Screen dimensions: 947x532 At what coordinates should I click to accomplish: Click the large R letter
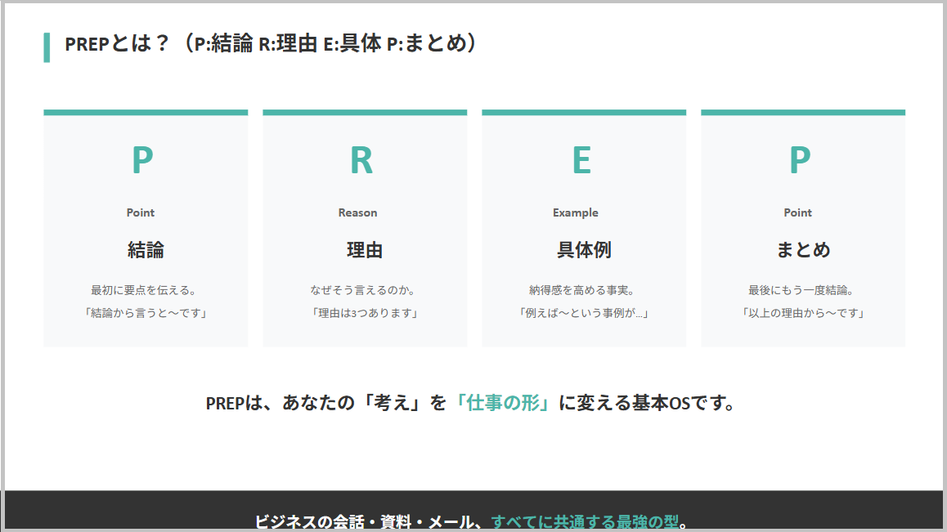click(x=361, y=160)
